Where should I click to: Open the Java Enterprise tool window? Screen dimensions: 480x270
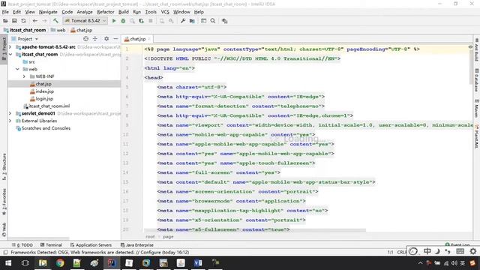coord(137,245)
